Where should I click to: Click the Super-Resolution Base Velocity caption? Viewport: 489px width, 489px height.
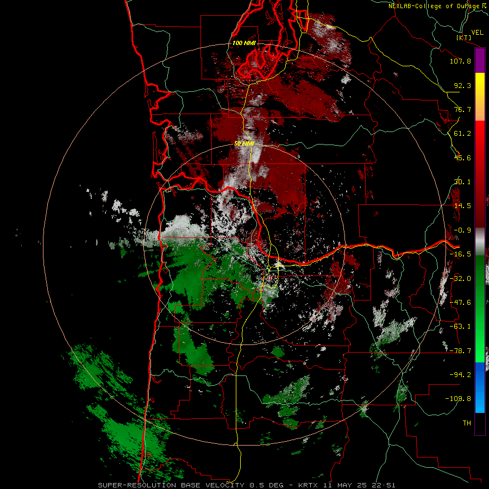coord(246,485)
